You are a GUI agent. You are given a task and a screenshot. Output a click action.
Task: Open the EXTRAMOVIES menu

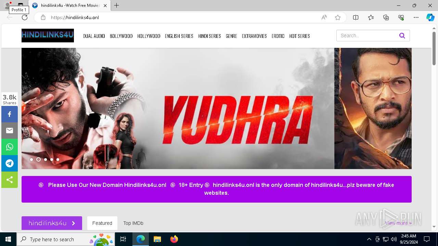(x=254, y=36)
